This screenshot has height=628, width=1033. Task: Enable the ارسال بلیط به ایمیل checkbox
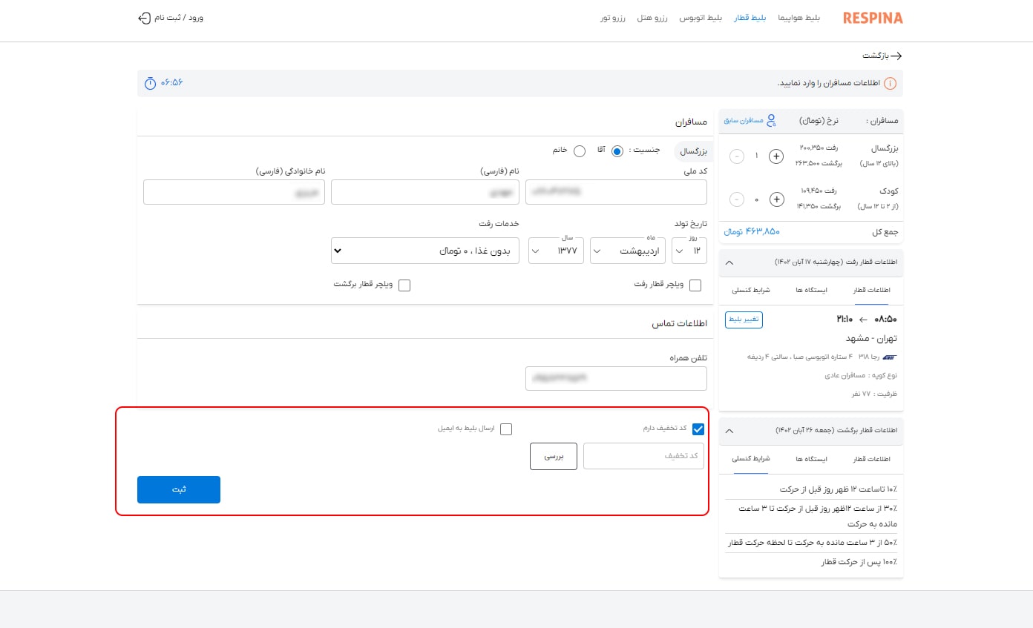(x=506, y=429)
